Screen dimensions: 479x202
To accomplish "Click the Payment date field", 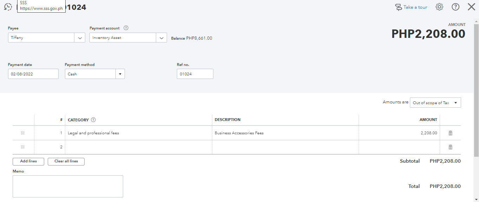I will (33, 74).
